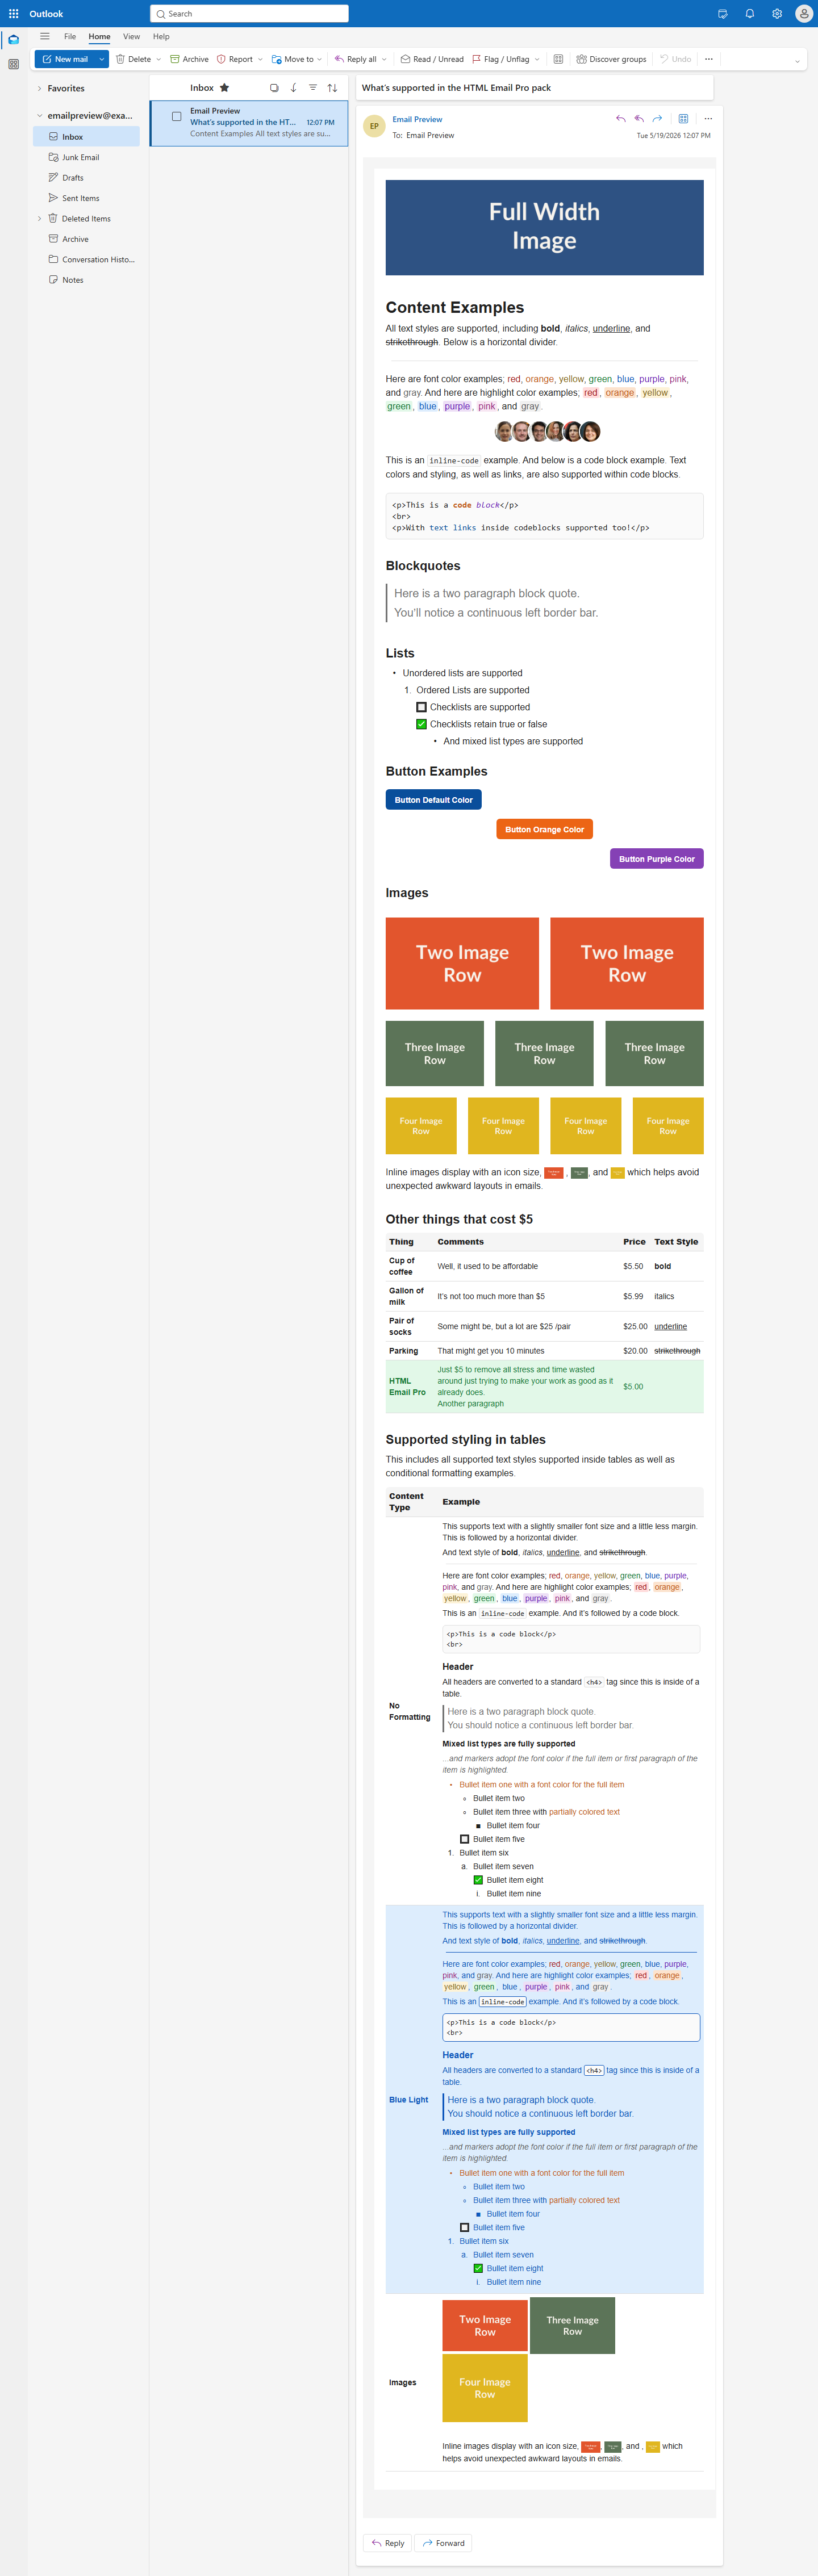Click the Delete toolbar button

coord(133,59)
